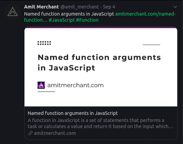Click the card title below the image

click(x=73, y=113)
